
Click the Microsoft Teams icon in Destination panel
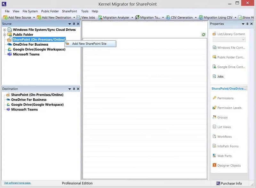[8, 109]
